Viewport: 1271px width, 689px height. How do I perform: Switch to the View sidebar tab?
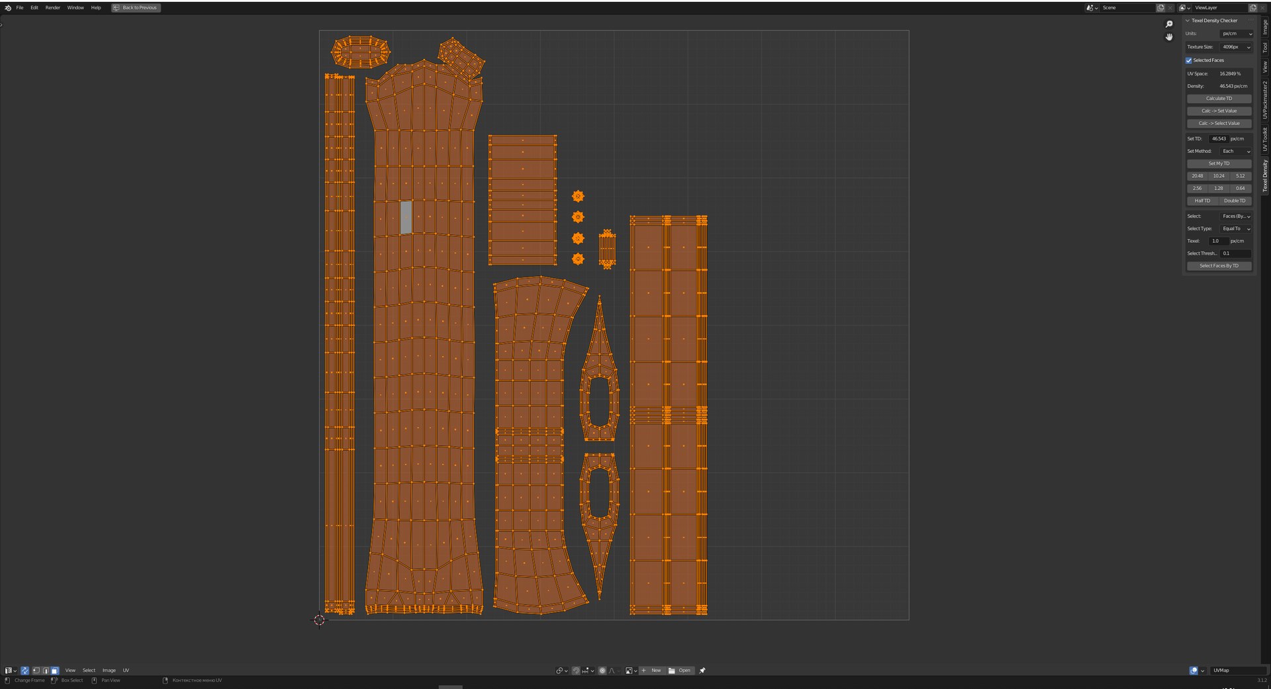(x=1265, y=67)
